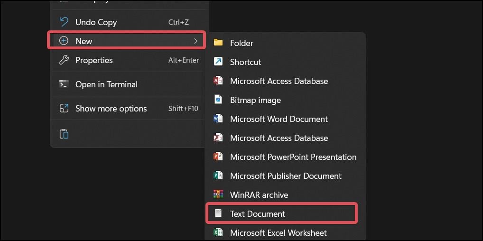Click the yellow Folder icon
Image resolution: width=483 pixels, height=241 pixels.
218,43
